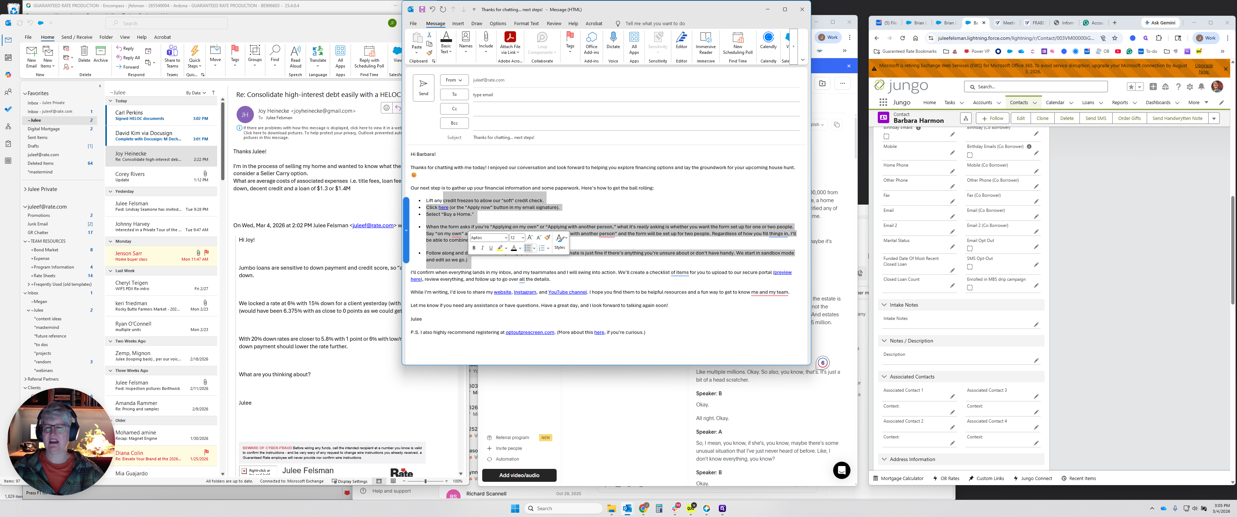The image size is (1237, 517).
Task: Click Share to Teams icon
Action: point(172,51)
